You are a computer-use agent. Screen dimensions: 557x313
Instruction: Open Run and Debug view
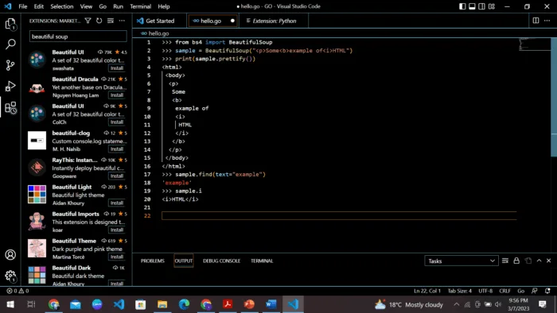pos(10,86)
